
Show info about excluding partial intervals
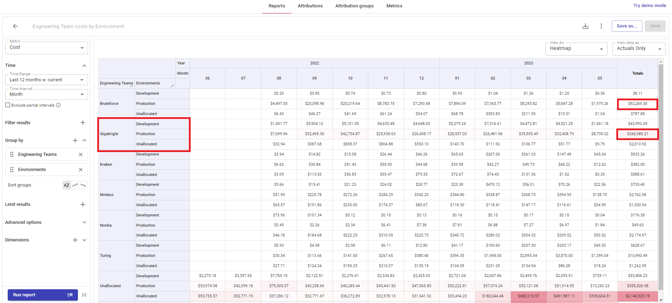[58, 105]
